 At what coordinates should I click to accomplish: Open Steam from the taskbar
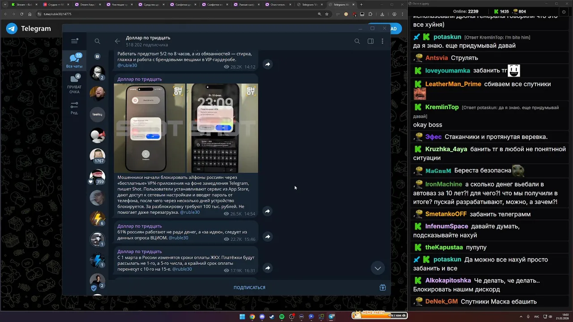point(272,317)
